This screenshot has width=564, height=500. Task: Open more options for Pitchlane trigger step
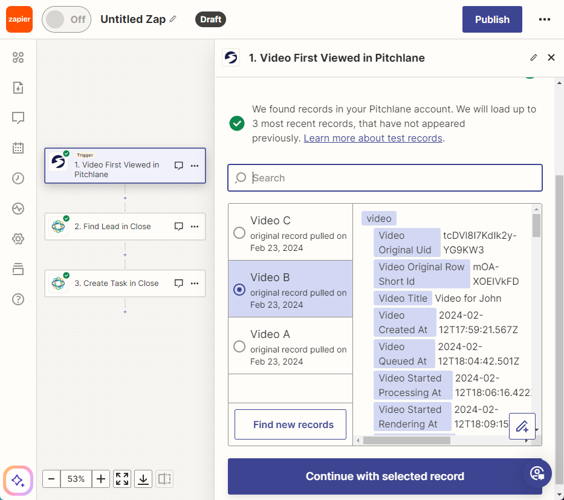click(195, 166)
